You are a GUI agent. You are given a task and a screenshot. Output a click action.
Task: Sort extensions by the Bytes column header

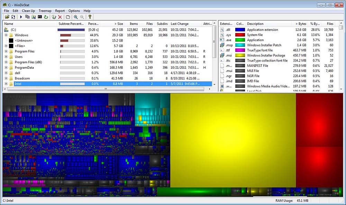click(301, 24)
